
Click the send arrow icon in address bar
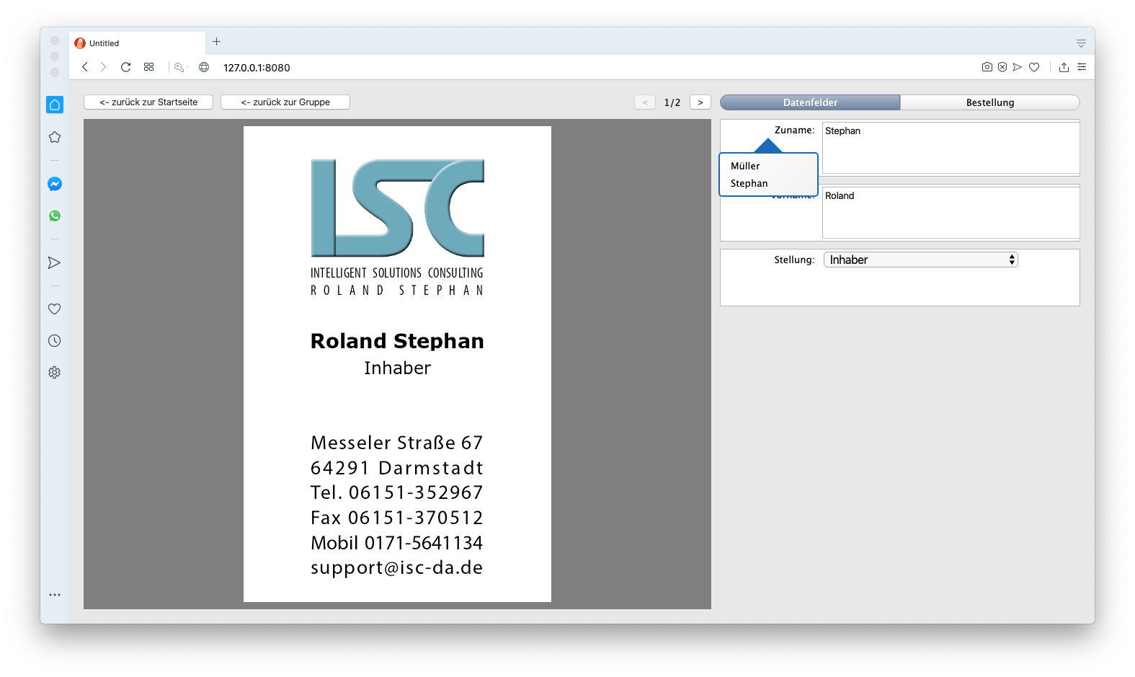1018,67
